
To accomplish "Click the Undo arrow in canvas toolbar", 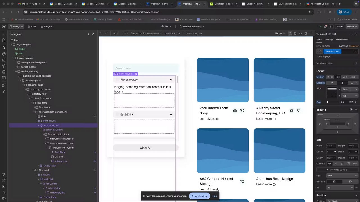I will pos(101,33).
